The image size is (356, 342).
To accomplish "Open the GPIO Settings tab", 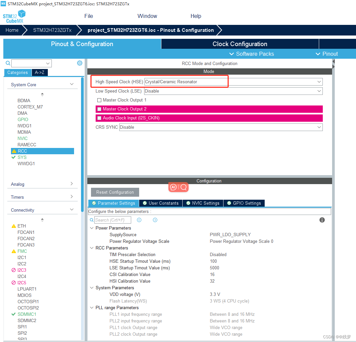I will [244, 203].
